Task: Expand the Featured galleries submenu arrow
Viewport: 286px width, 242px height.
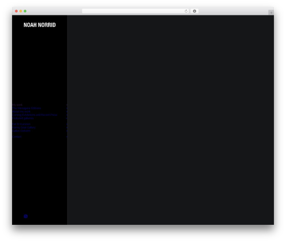Action: pyautogui.click(x=67, y=118)
